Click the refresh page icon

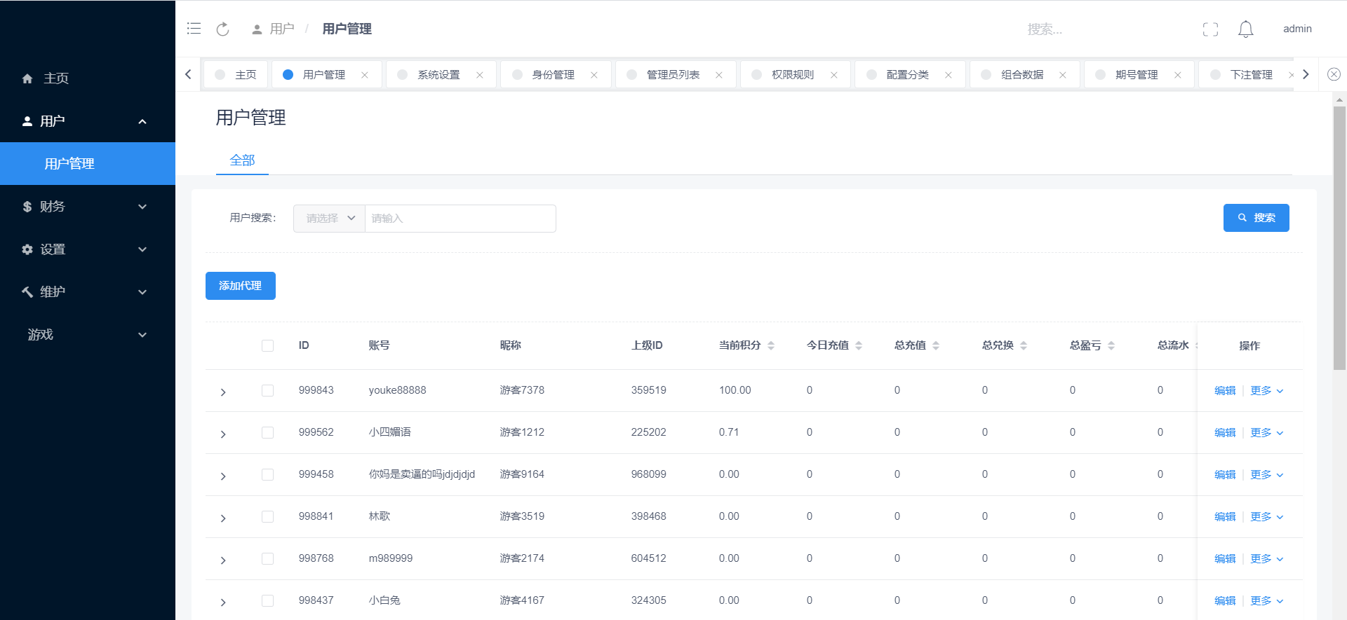pyautogui.click(x=222, y=29)
